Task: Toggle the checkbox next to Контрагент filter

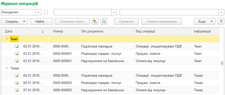Action: (46, 12)
